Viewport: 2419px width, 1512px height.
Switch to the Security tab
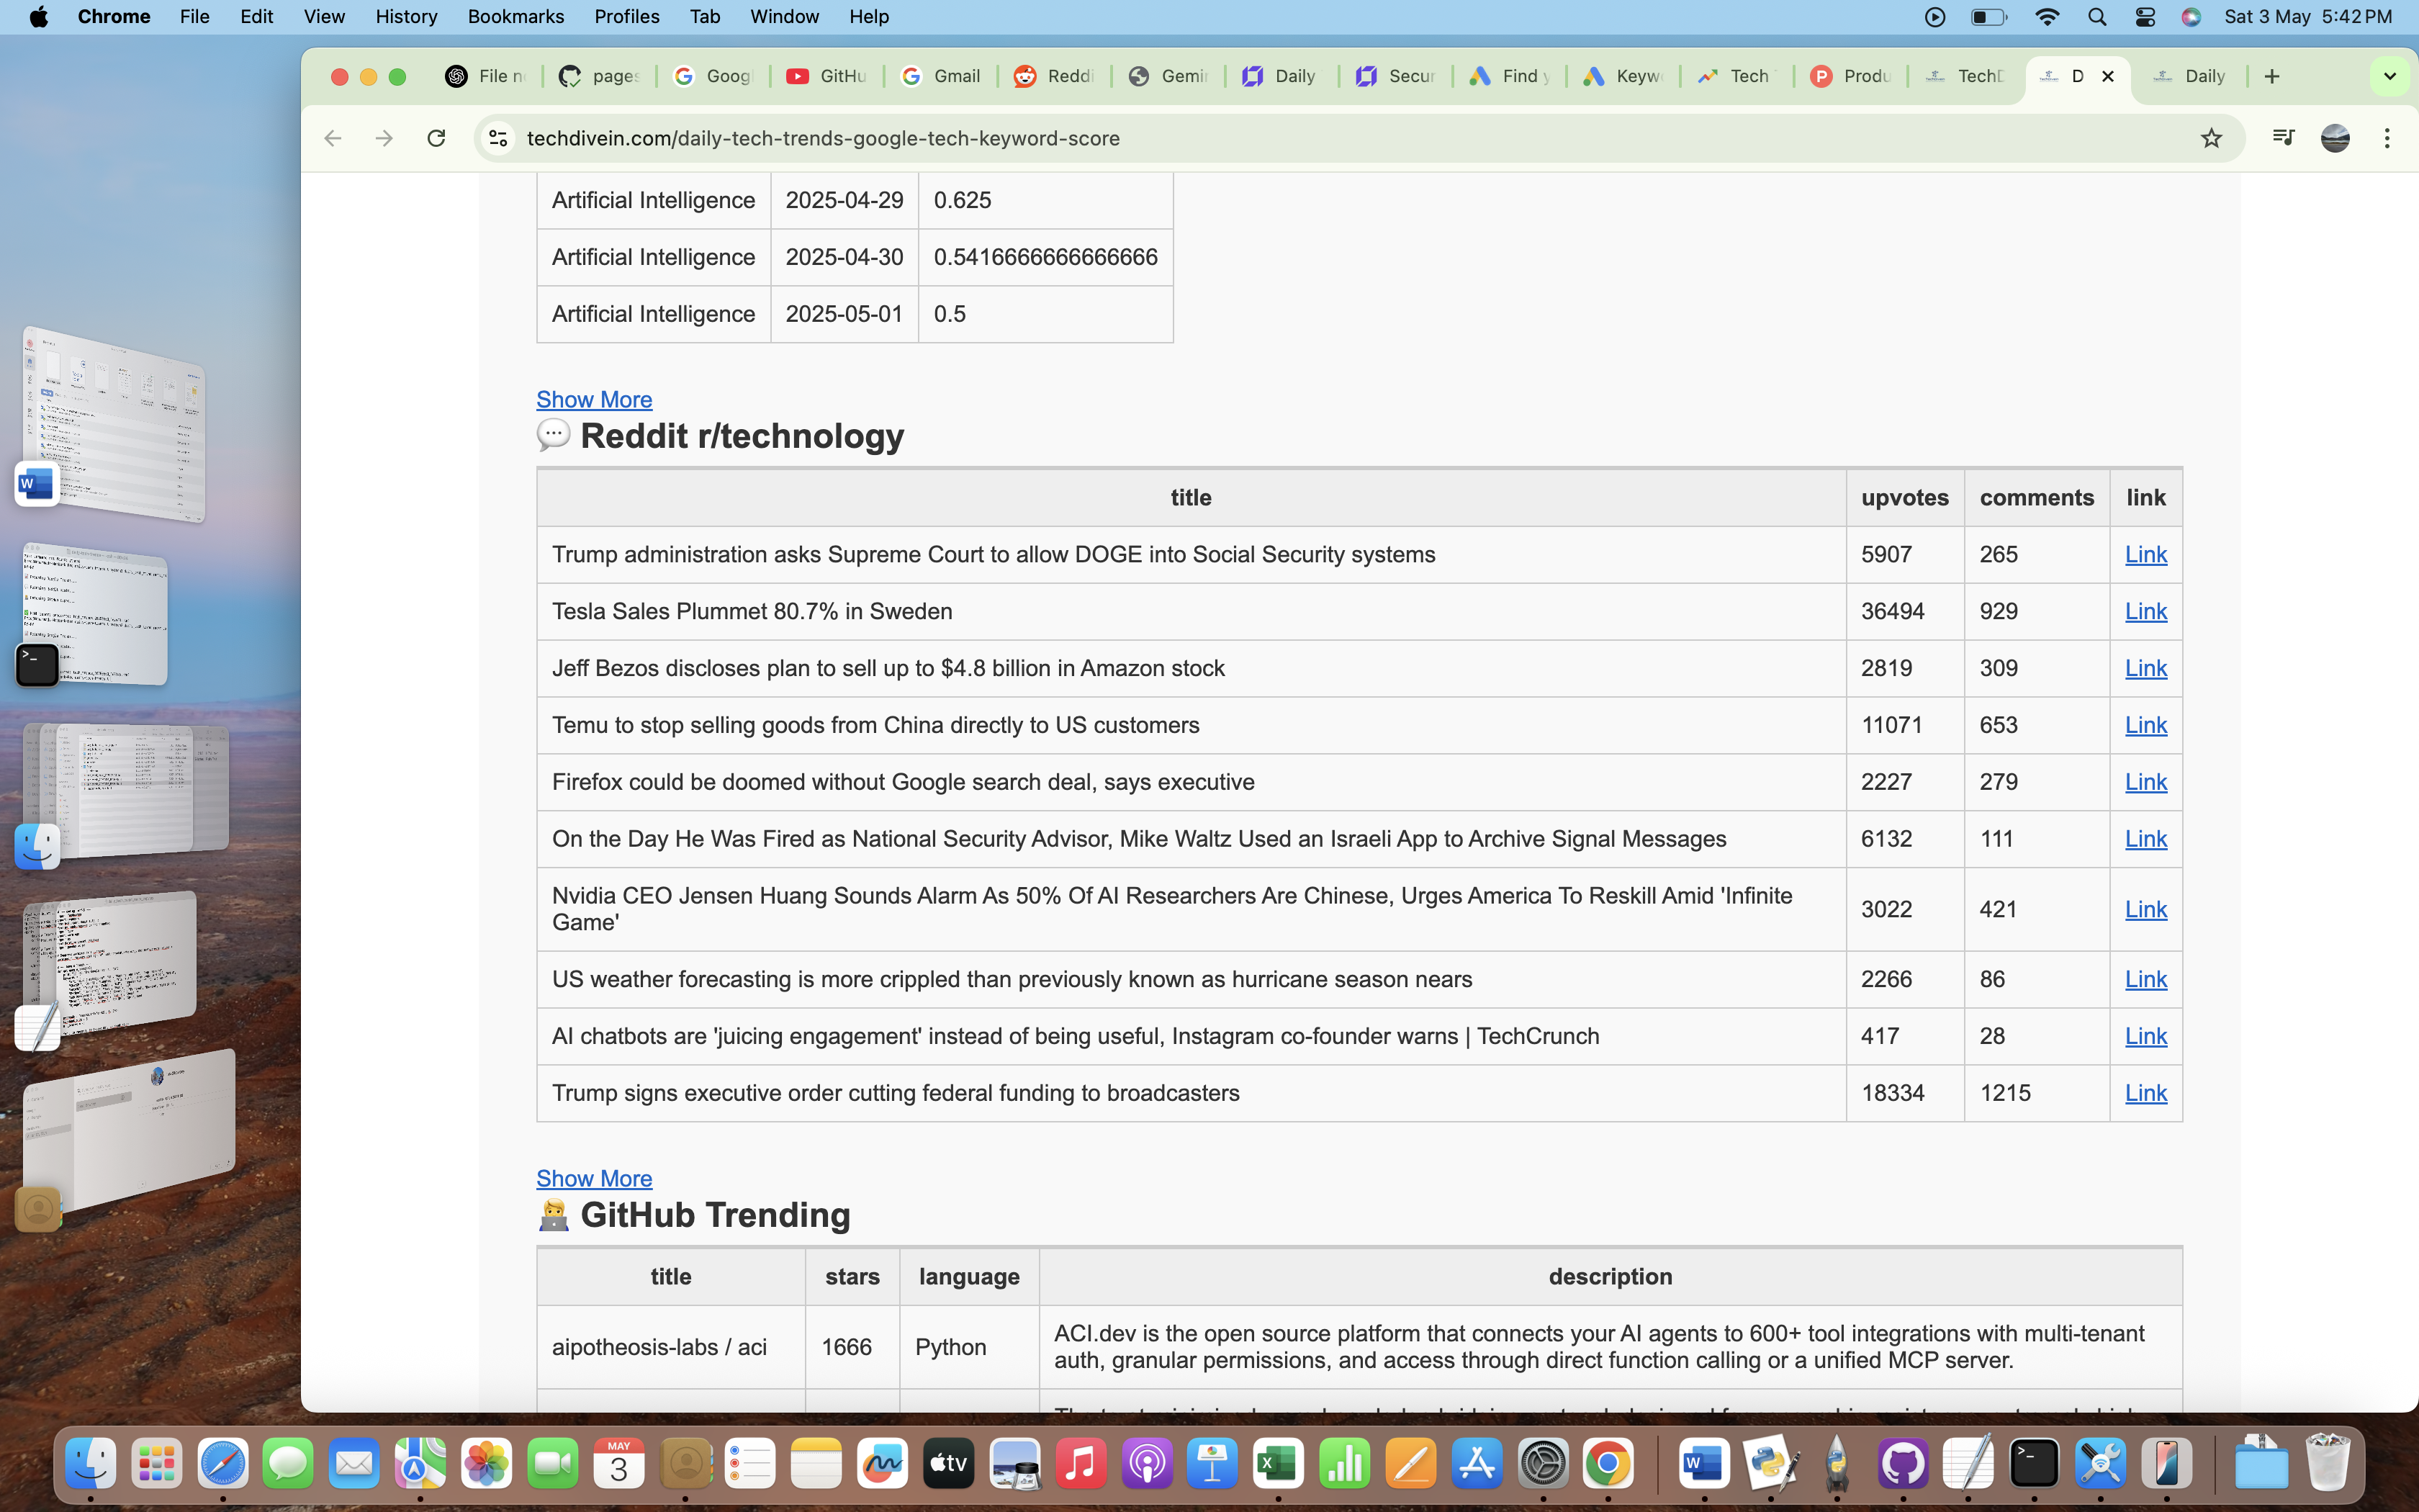click(1395, 76)
